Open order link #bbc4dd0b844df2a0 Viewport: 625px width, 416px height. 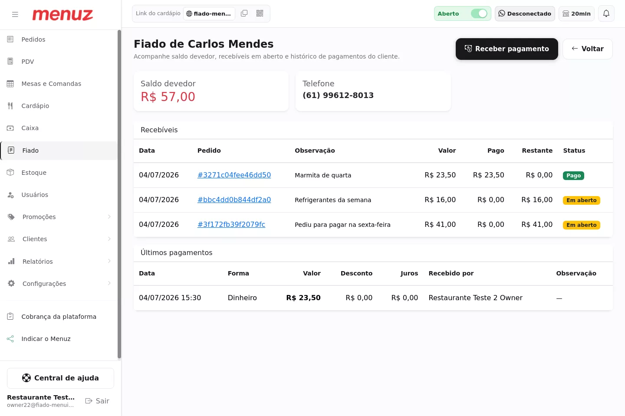coord(234,200)
